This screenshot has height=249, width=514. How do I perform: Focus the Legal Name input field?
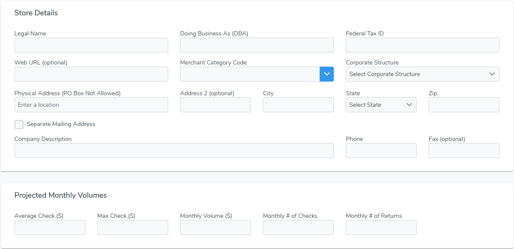pos(91,45)
